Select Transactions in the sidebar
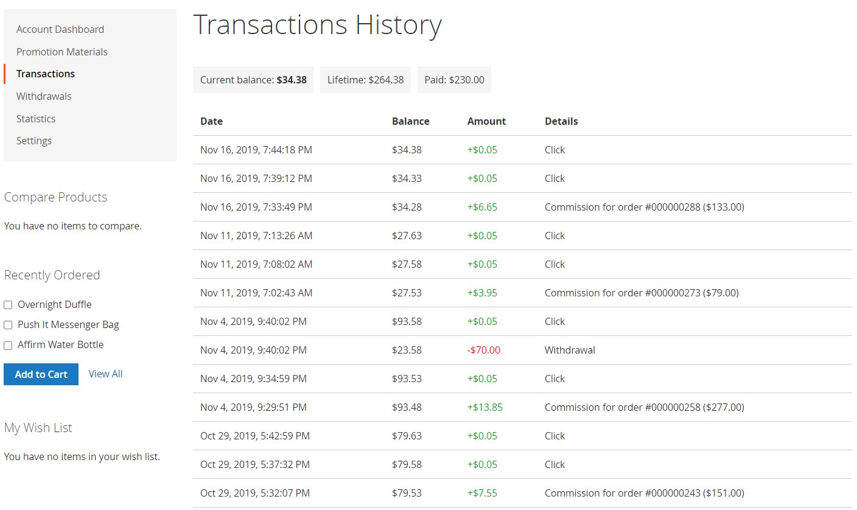This screenshot has height=510, width=857. click(46, 74)
